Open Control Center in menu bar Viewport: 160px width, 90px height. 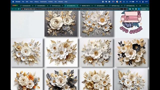[143, 2]
